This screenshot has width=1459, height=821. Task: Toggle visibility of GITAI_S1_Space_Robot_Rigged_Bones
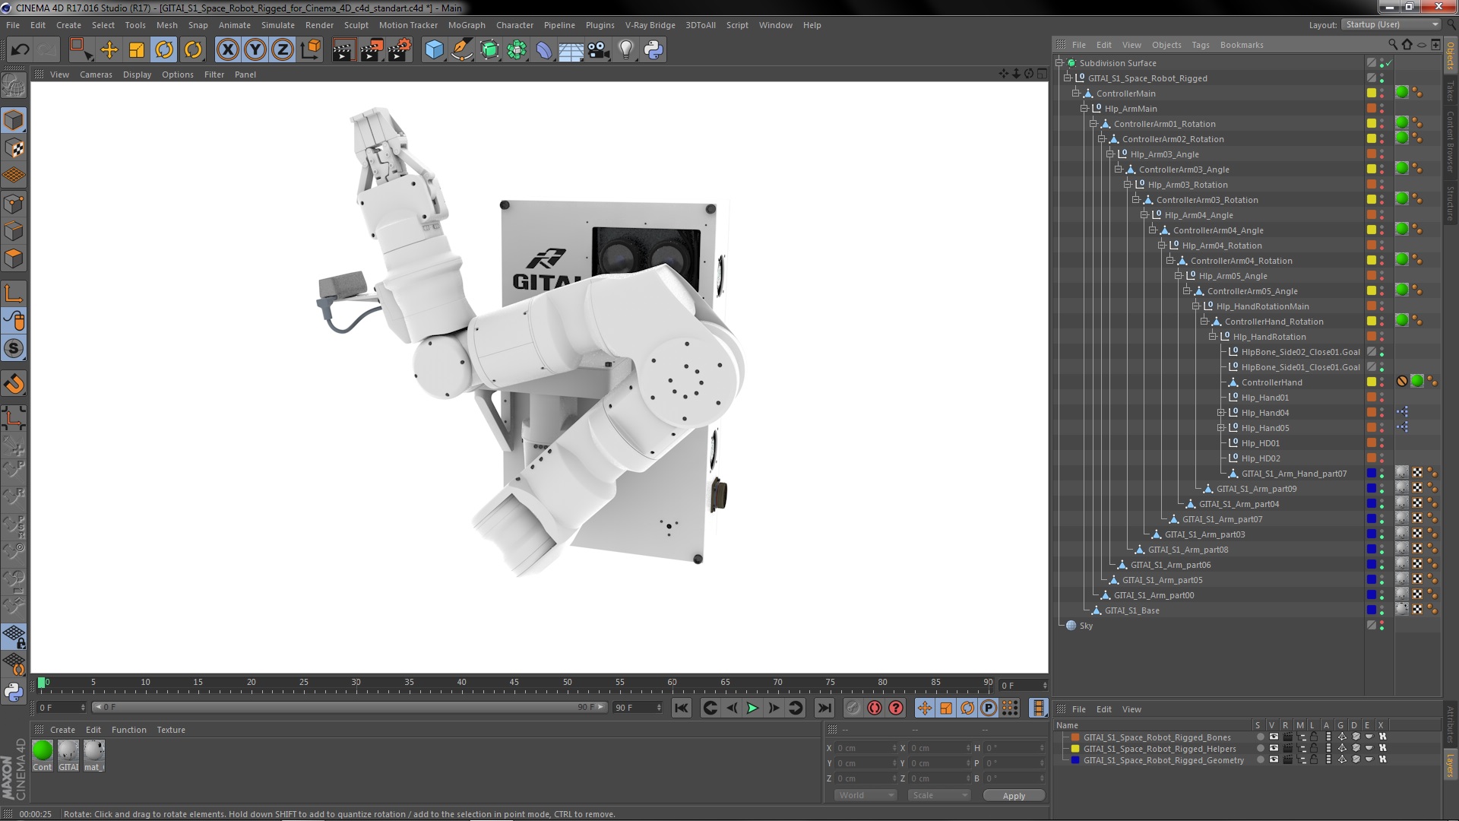tap(1273, 737)
